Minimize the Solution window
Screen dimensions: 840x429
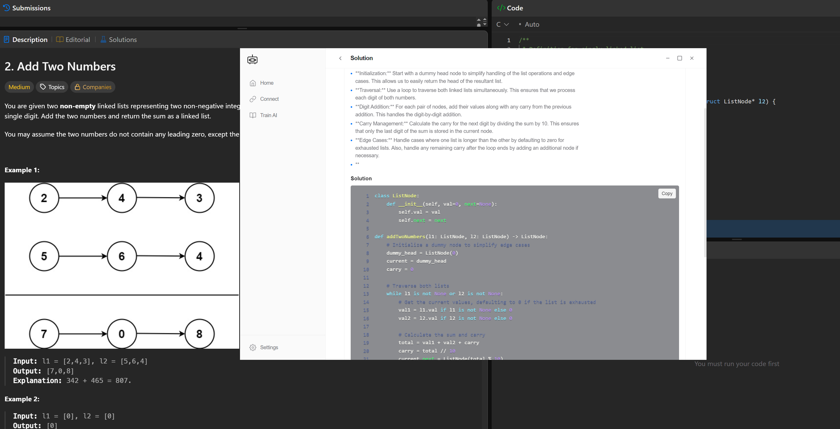[x=667, y=58]
